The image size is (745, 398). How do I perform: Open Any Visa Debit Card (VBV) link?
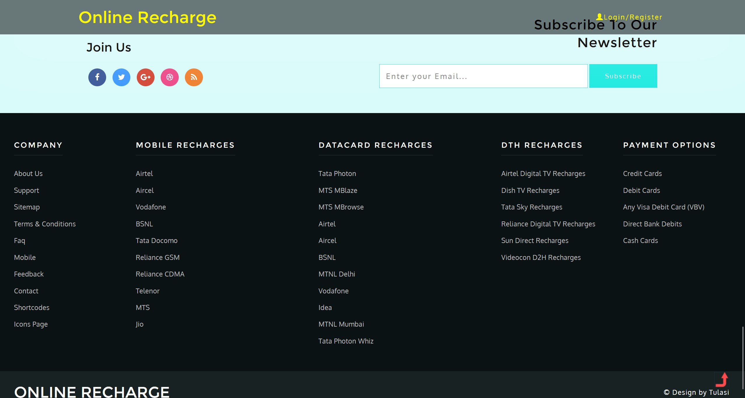[664, 207]
